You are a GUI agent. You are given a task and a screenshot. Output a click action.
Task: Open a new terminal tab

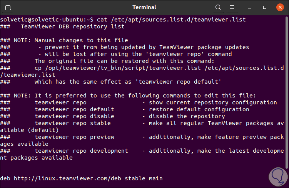pos(8,7)
